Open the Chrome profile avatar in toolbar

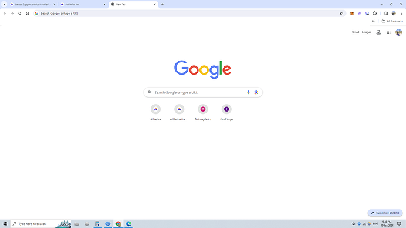tap(394, 13)
